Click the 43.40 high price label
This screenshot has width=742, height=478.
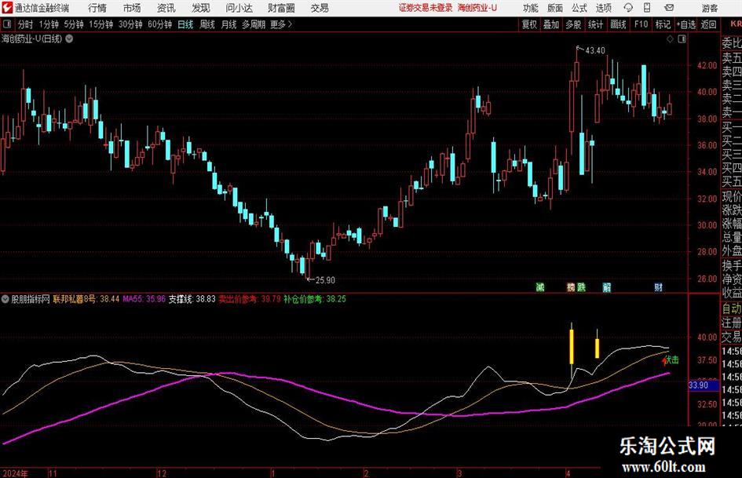pos(595,50)
